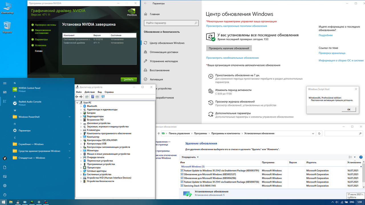This screenshot has width=365, height=205.
Task: Select Контроллеры USB in device tree
Action: [97, 144]
